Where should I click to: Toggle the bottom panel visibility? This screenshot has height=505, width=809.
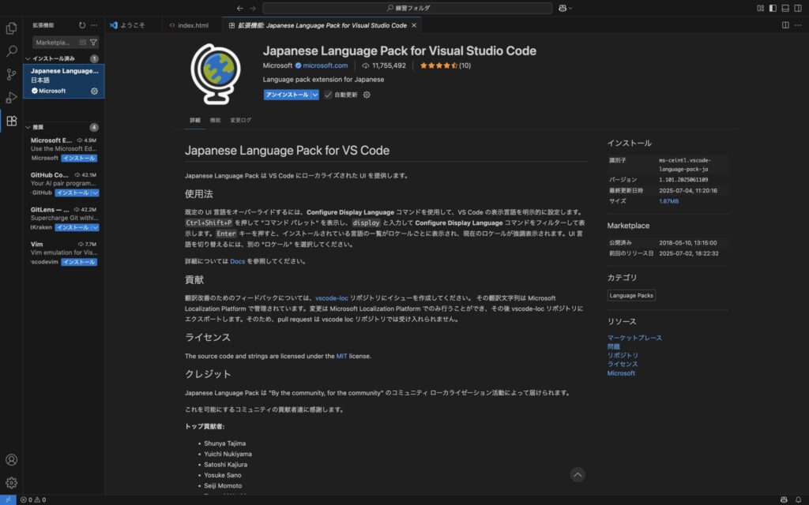(x=785, y=8)
